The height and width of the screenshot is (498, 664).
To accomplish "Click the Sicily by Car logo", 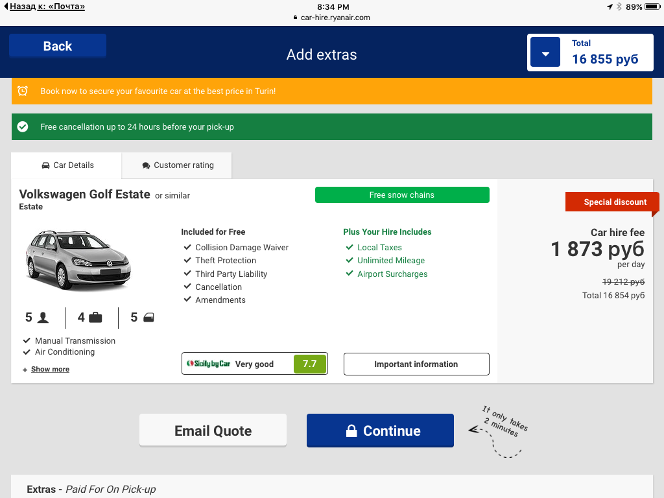I will click(x=208, y=364).
